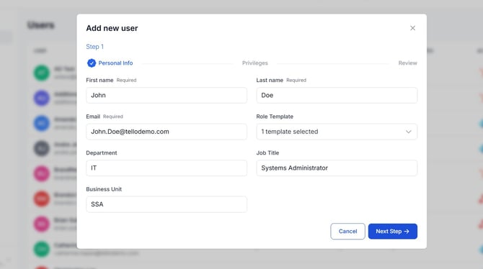Click the First name label
Screen dimensions: 483x269
click(x=99, y=80)
